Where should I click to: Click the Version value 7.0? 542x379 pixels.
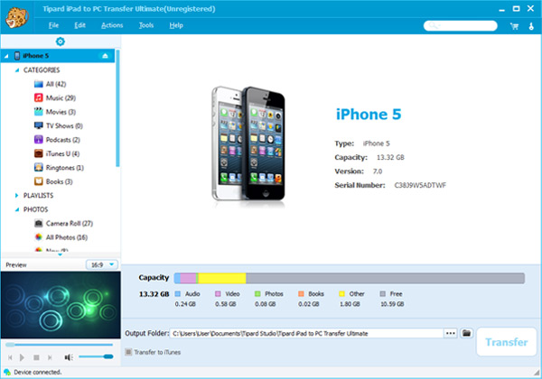(378, 171)
